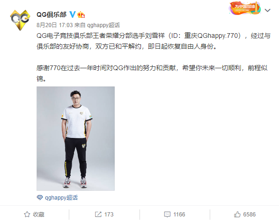This screenshot has height=223, width=279.
Task: Toggle like on the 6586 count
Action: click(250, 215)
